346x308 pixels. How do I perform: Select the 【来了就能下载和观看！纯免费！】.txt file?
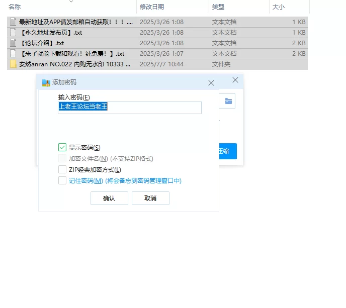pos(157,54)
